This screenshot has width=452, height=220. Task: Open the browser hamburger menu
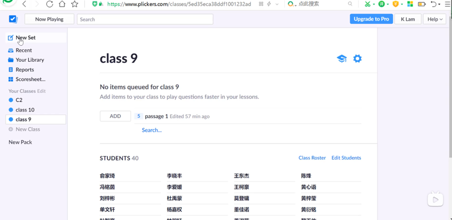[x=448, y=4]
